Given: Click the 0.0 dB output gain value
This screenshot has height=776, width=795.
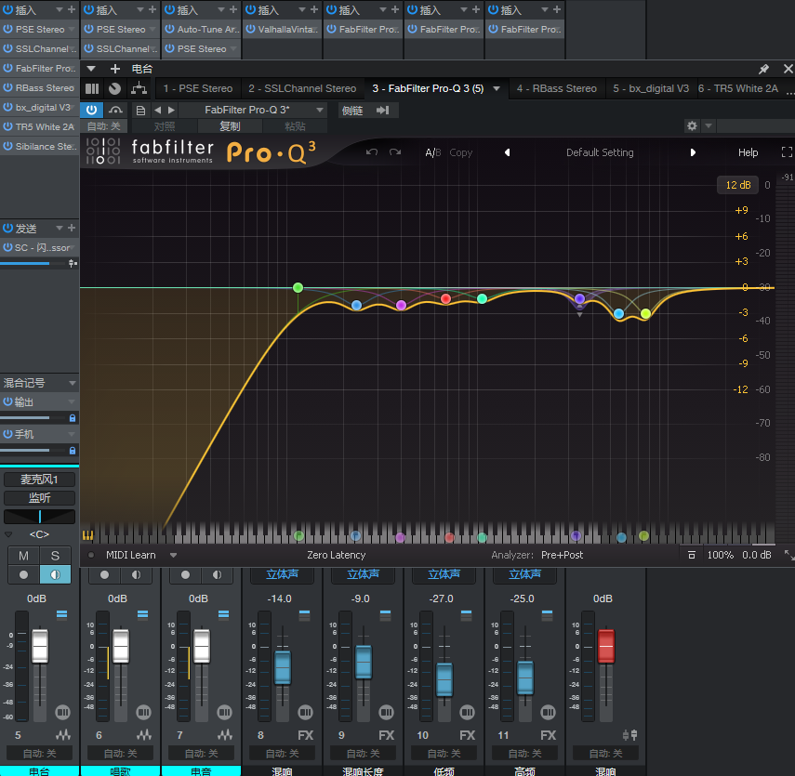Looking at the screenshot, I should pyautogui.click(x=757, y=555).
